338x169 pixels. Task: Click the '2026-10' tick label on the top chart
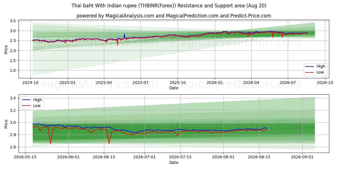(325, 83)
